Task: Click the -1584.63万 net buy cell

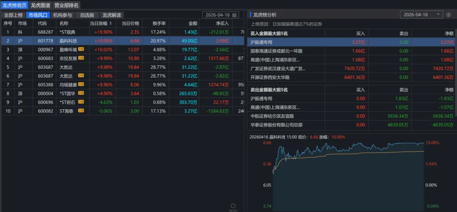Action: [217, 111]
